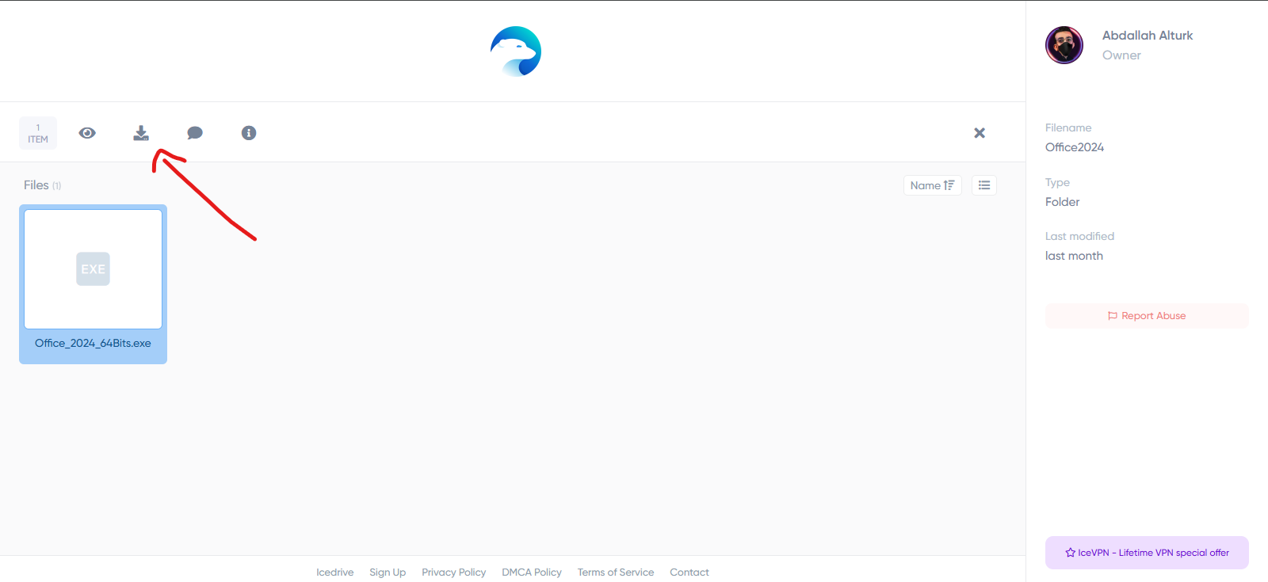Open IceVPN Lifetime VPN special offer

(x=1147, y=553)
